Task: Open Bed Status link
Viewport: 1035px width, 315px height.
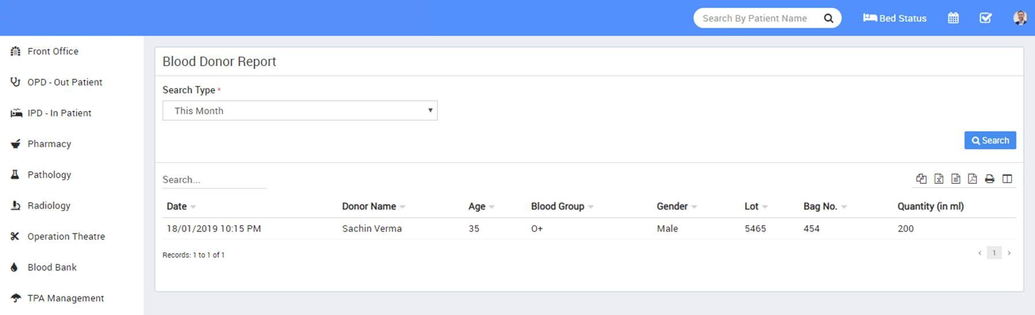Action: [895, 18]
